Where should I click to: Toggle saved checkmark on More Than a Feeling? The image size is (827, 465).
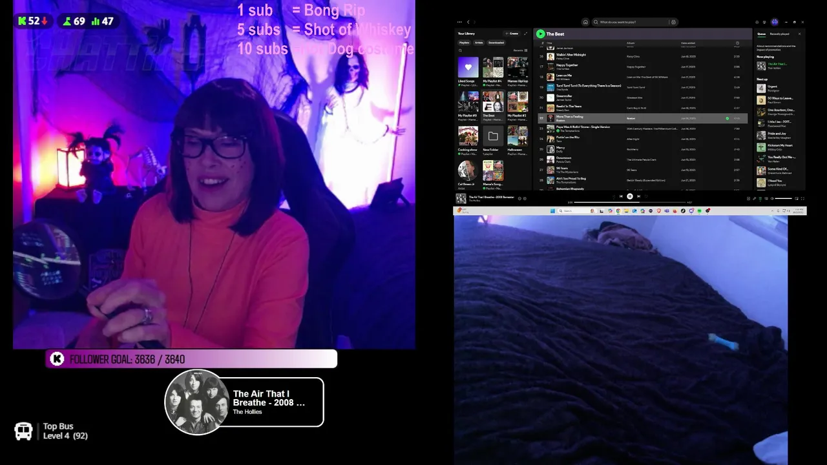tap(728, 118)
